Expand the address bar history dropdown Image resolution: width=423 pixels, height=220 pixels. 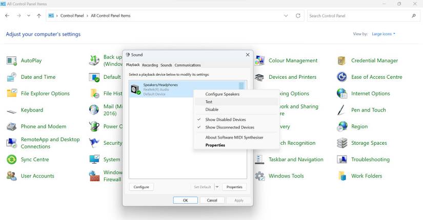[x=286, y=16]
